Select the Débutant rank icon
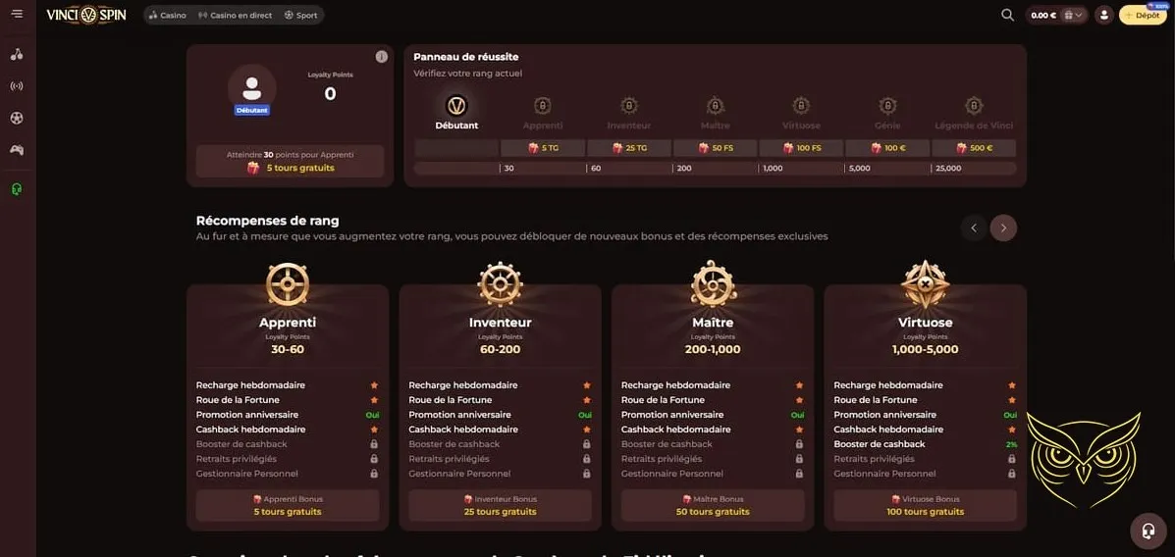 click(456, 106)
